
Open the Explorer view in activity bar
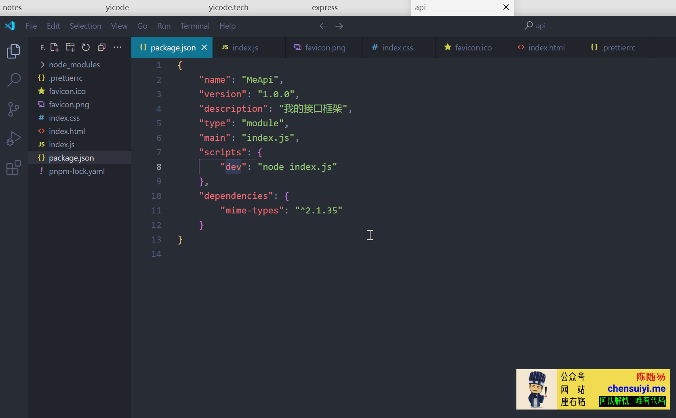coord(14,51)
